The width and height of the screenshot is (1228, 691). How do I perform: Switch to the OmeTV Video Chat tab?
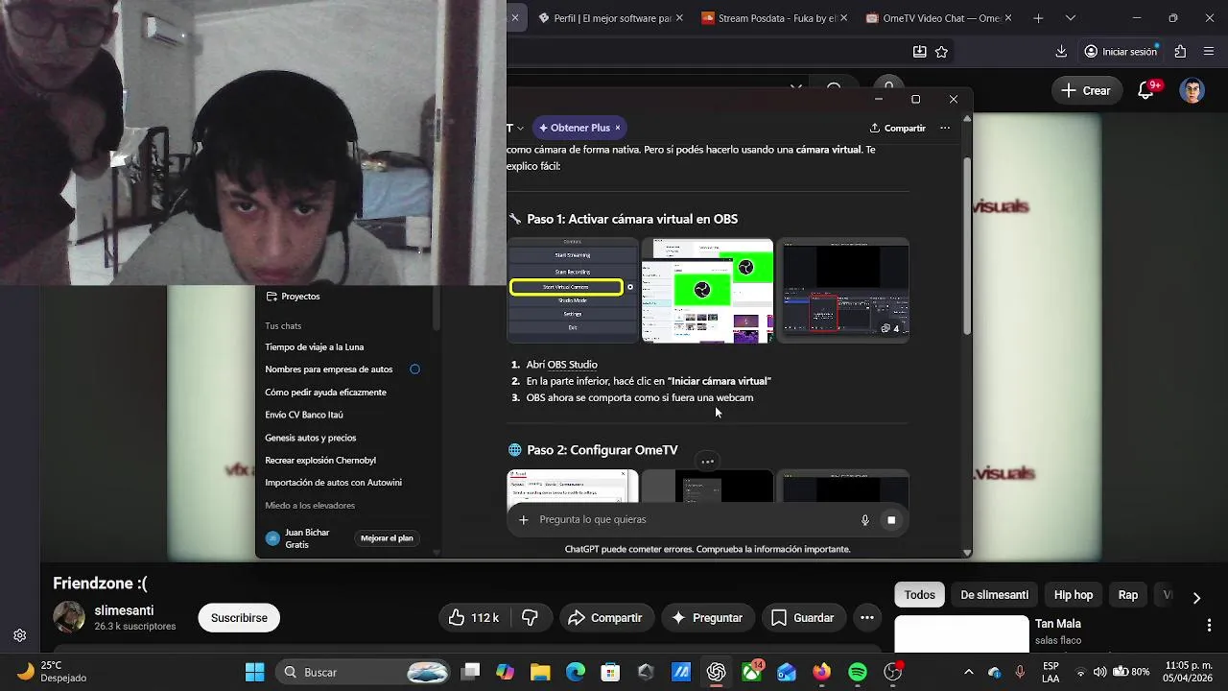pyautogui.click(x=933, y=18)
